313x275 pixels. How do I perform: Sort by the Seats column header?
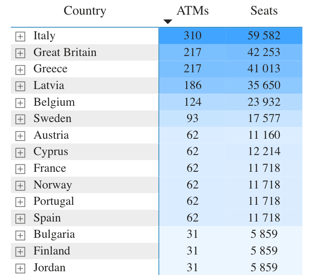264,10
